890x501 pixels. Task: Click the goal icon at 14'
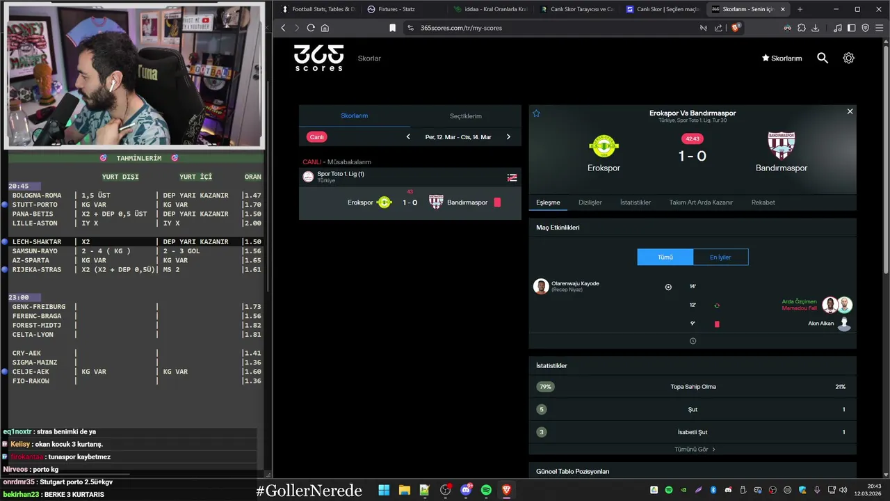point(668,287)
